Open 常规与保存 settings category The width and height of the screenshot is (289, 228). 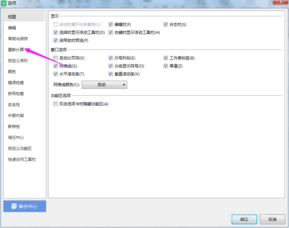(x=18, y=39)
